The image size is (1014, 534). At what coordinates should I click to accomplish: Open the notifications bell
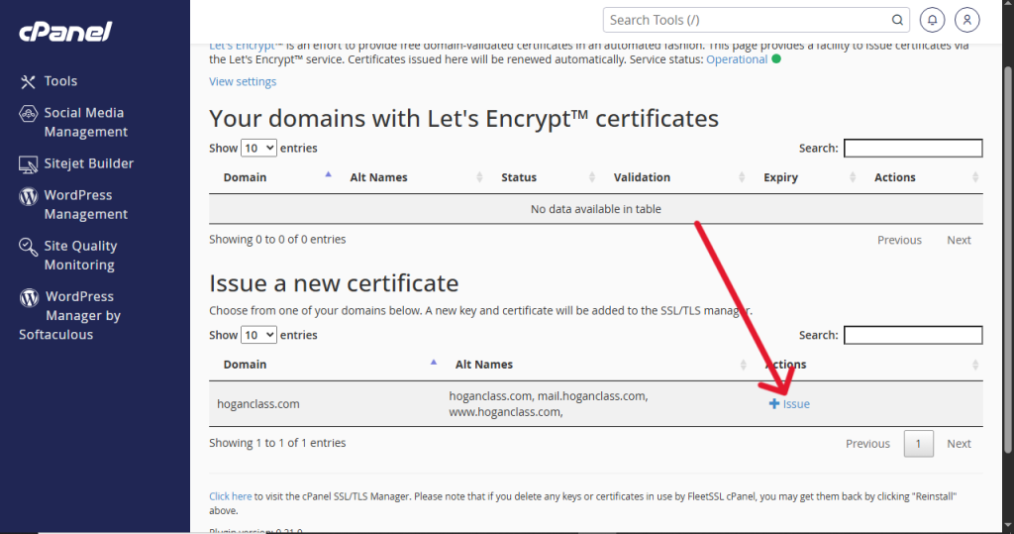click(x=933, y=20)
